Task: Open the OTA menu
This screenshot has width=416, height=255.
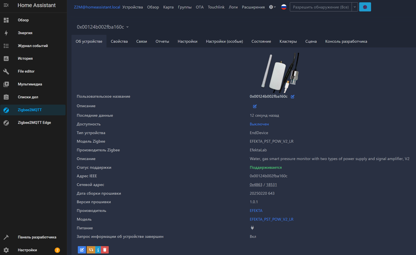Action: [200, 7]
